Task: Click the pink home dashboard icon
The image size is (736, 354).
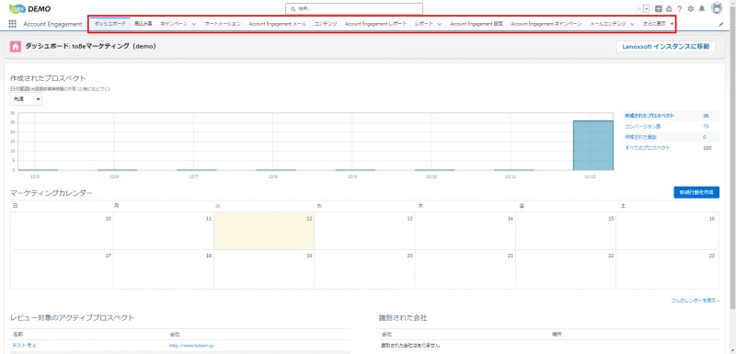Action: (16, 46)
